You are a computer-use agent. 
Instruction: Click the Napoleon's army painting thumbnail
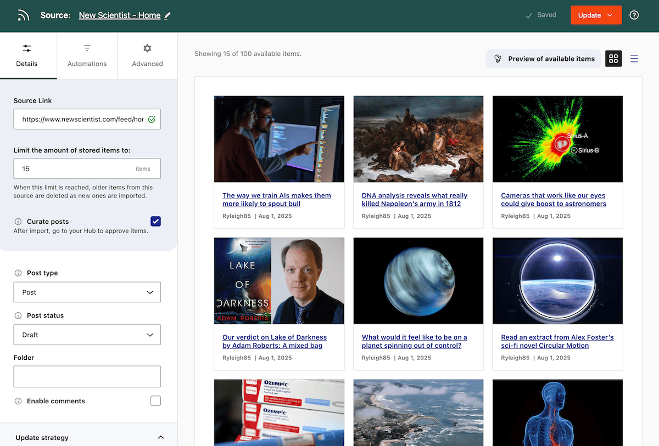tap(418, 139)
